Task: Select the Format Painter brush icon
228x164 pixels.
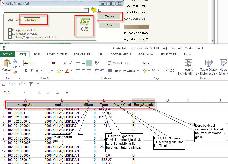Action: (15, 72)
